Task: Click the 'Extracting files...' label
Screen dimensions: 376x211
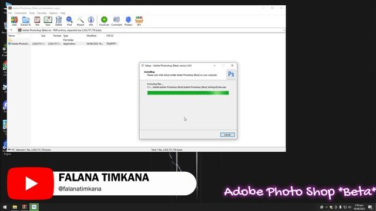Action: click(x=155, y=84)
